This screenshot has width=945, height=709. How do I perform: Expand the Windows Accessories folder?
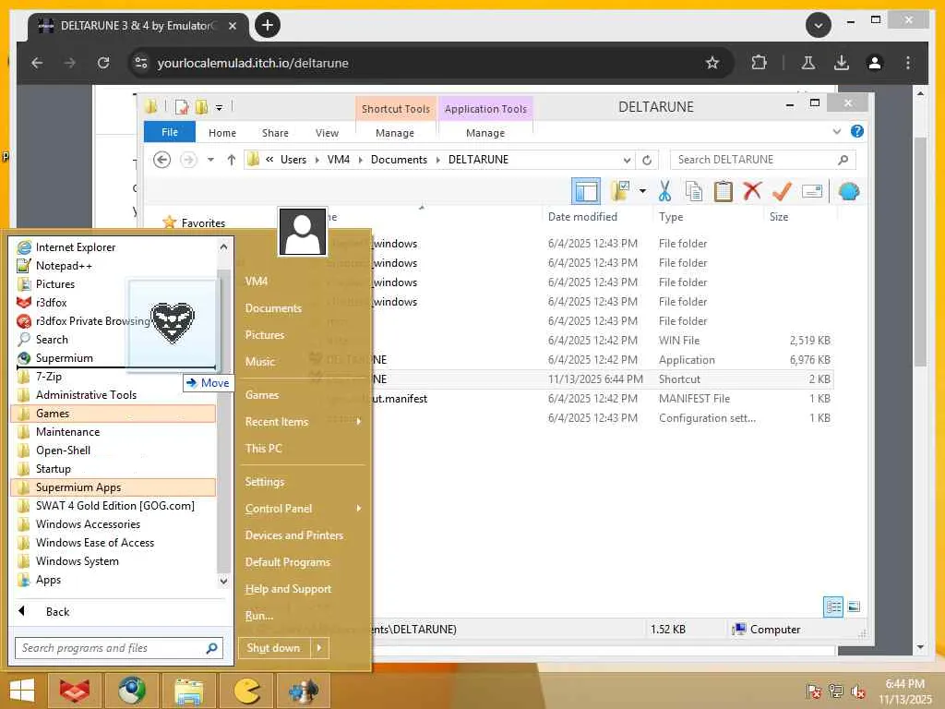tap(114, 524)
